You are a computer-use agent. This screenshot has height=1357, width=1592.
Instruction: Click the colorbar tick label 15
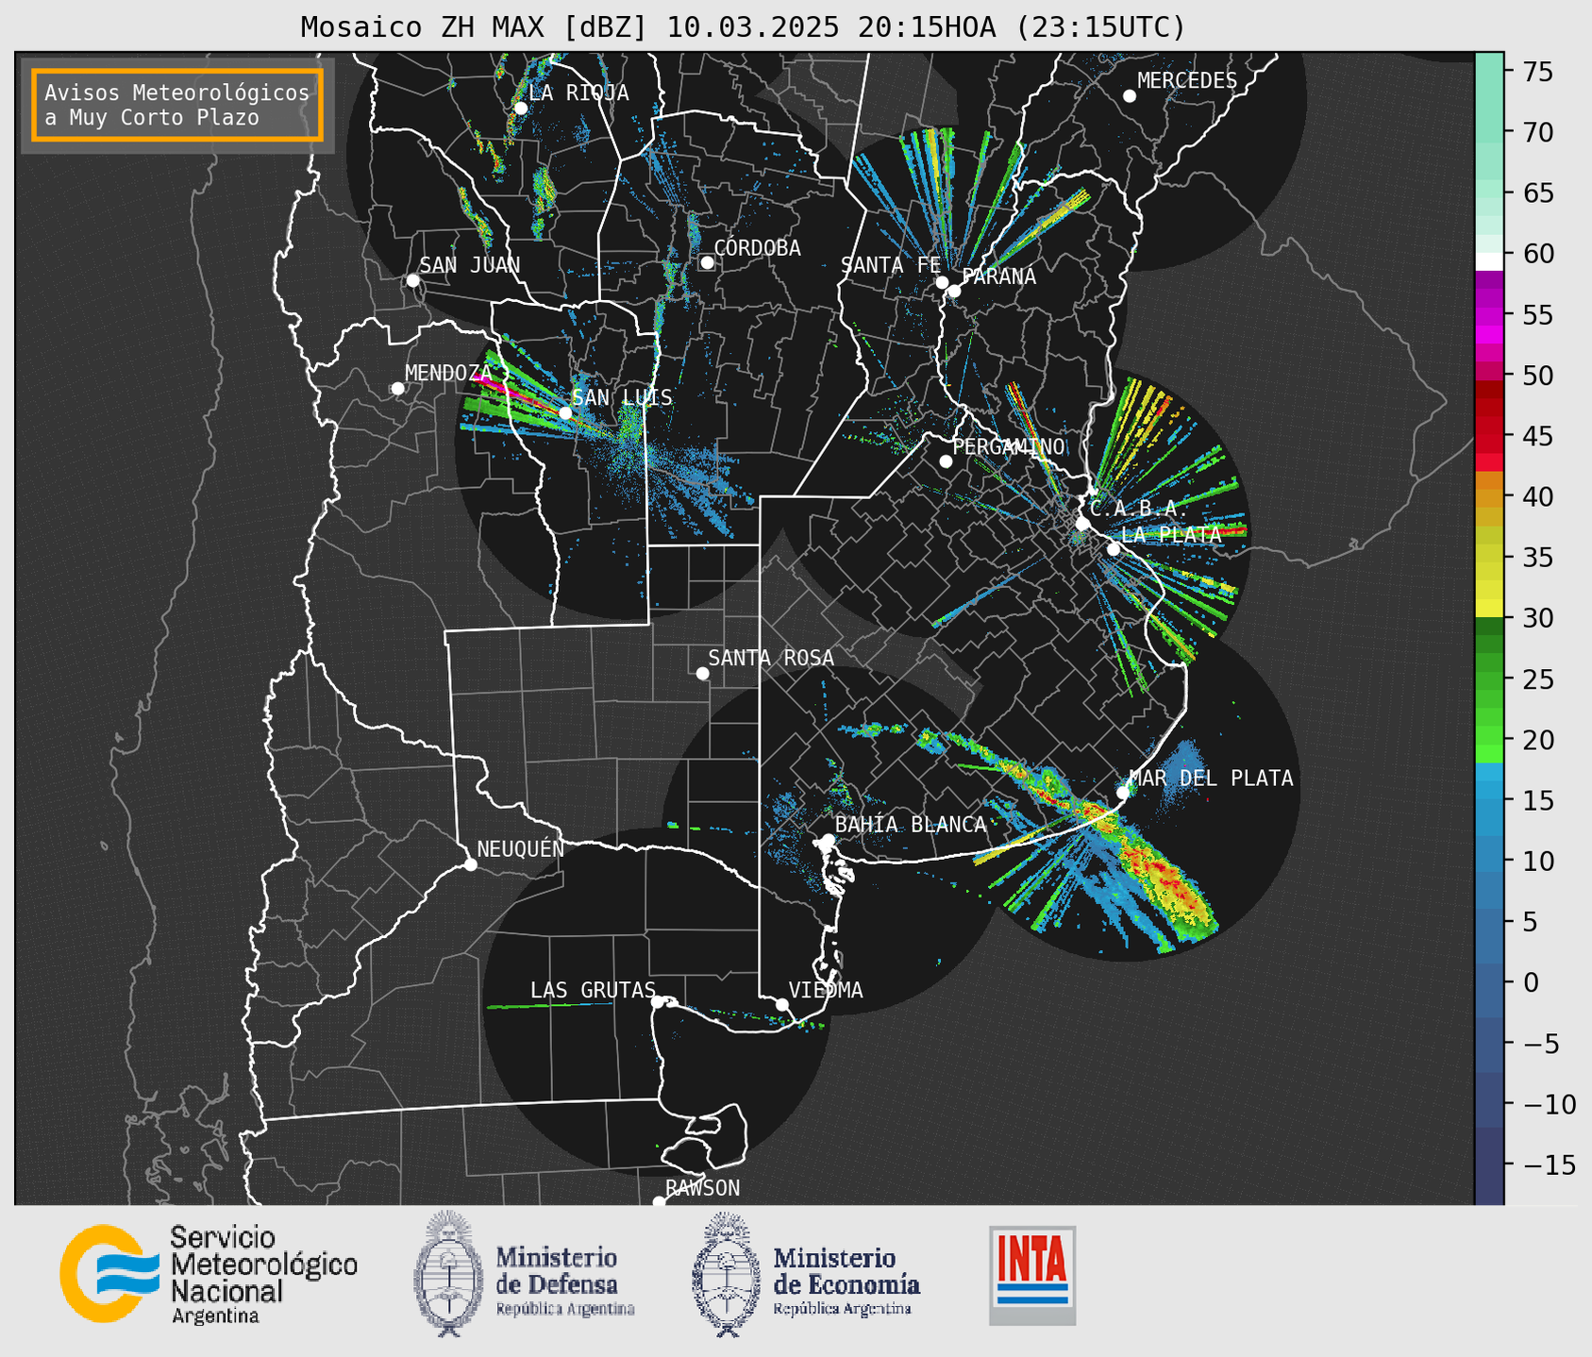coord(1538,800)
